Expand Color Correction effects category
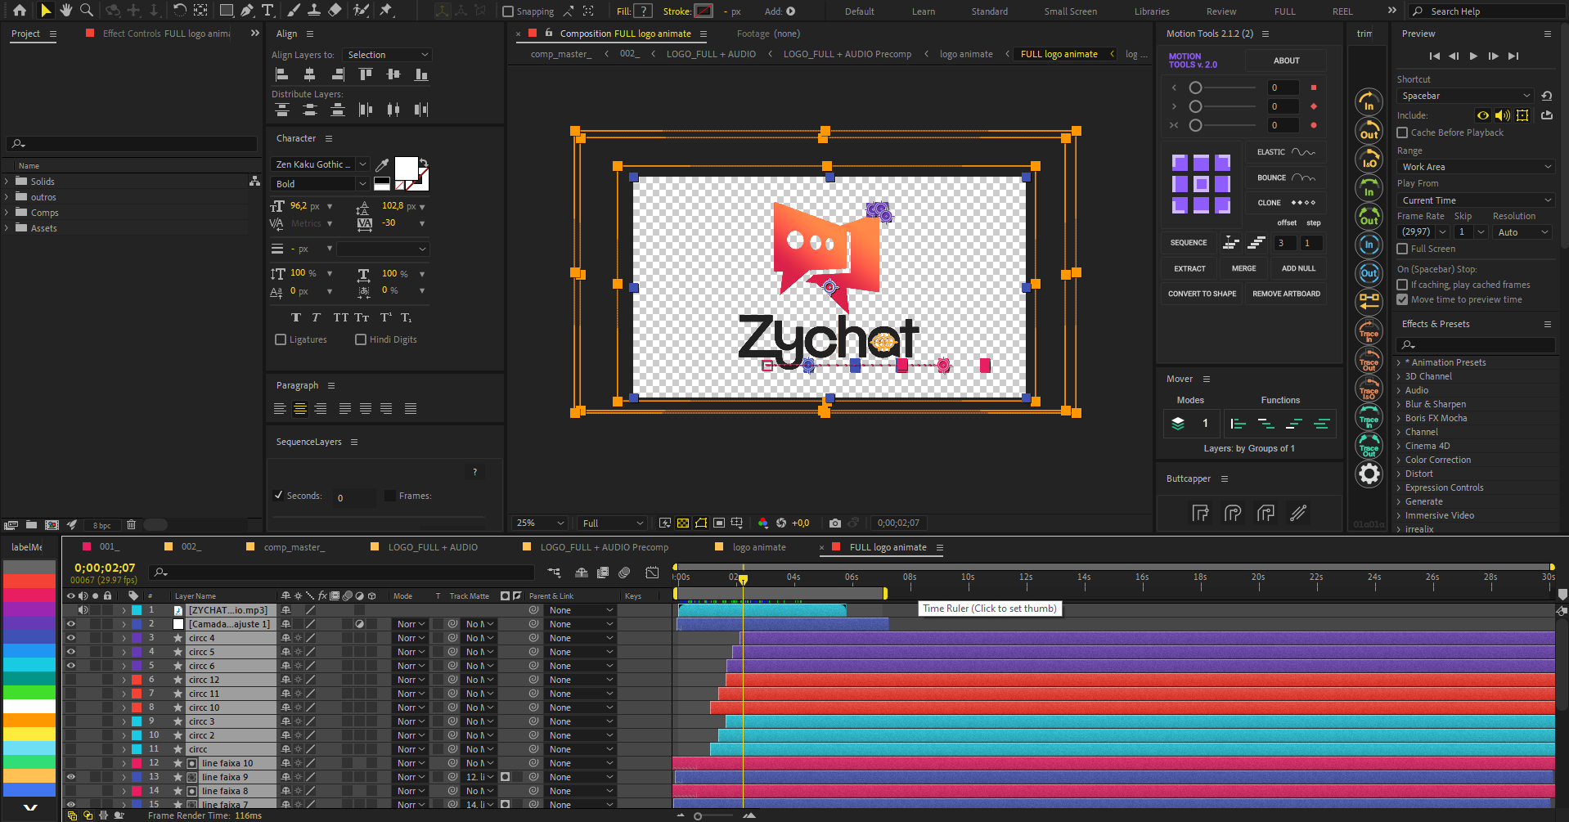 click(1399, 460)
